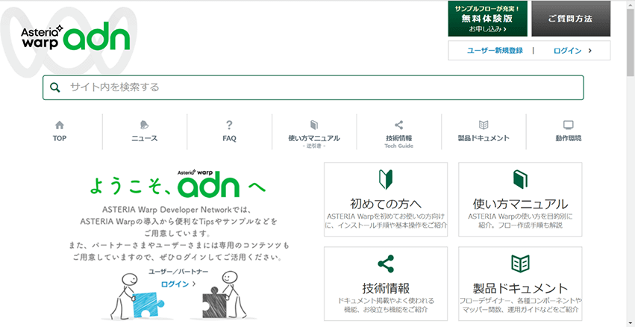
Task: Click the open book icon above 製品ドキュメント nav
Action: pos(484,125)
